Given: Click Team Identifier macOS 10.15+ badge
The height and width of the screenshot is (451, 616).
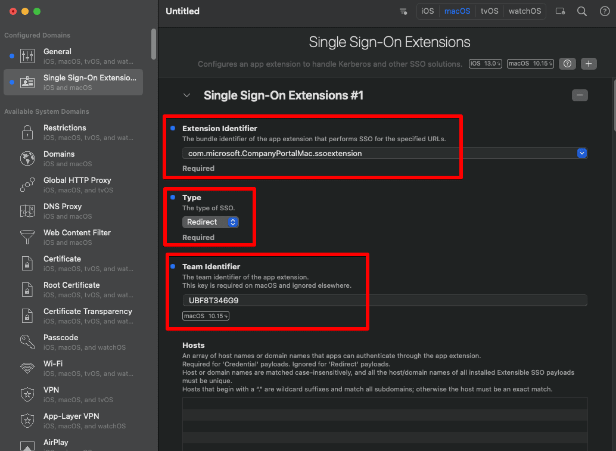Looking at the screenshot, I should (x=206, y=316).
